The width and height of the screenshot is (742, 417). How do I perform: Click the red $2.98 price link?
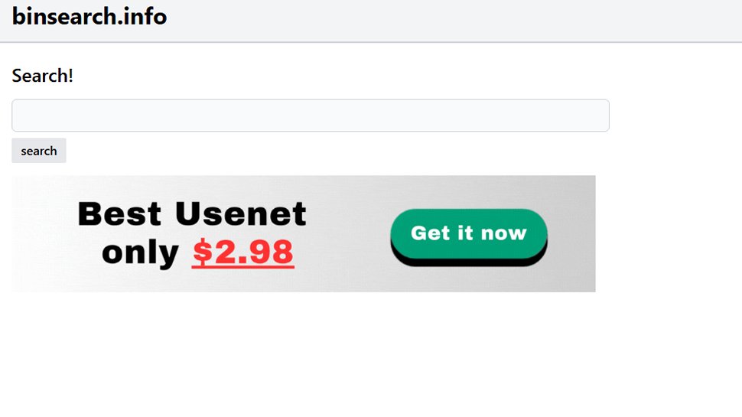coord(242,252)
